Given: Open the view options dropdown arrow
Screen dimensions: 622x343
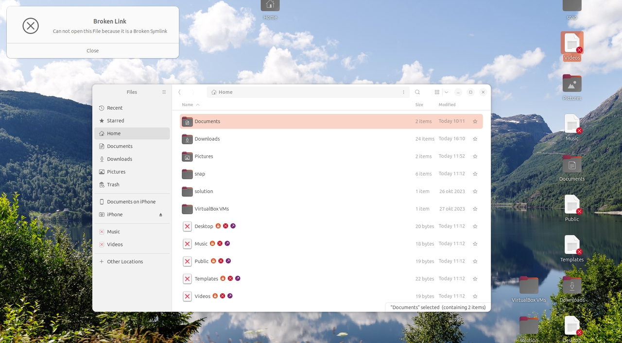Looking at the screenshot, I should coord(446,92).
